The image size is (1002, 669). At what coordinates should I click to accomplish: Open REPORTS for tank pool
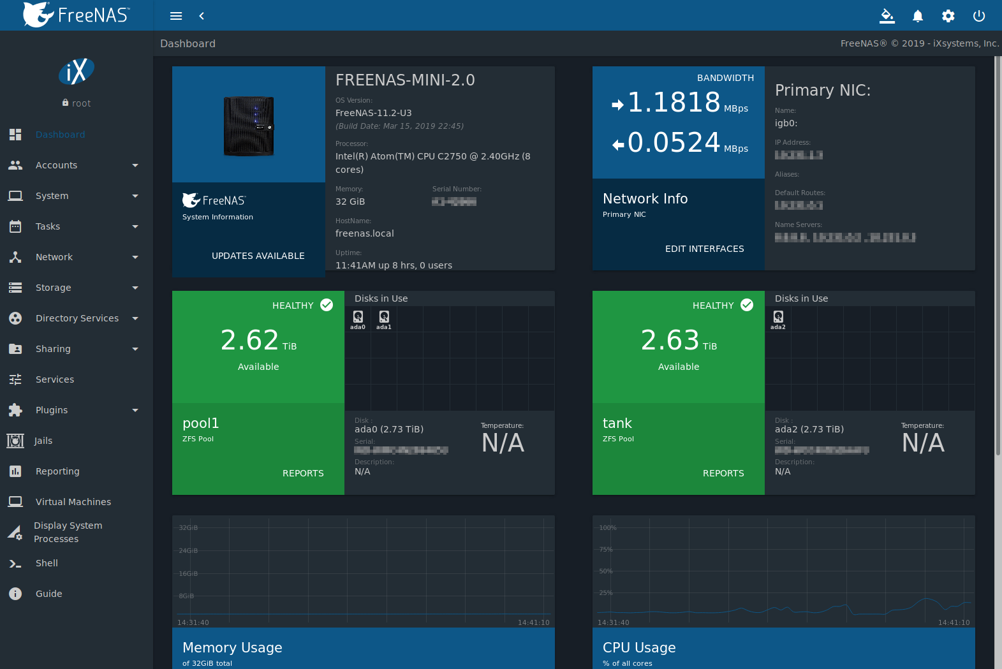(723, 473)
